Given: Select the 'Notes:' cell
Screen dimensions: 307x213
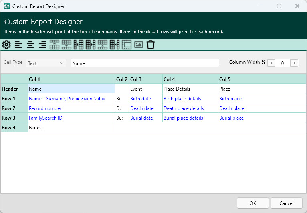Looking at the screenshot, I should [71, 127].
